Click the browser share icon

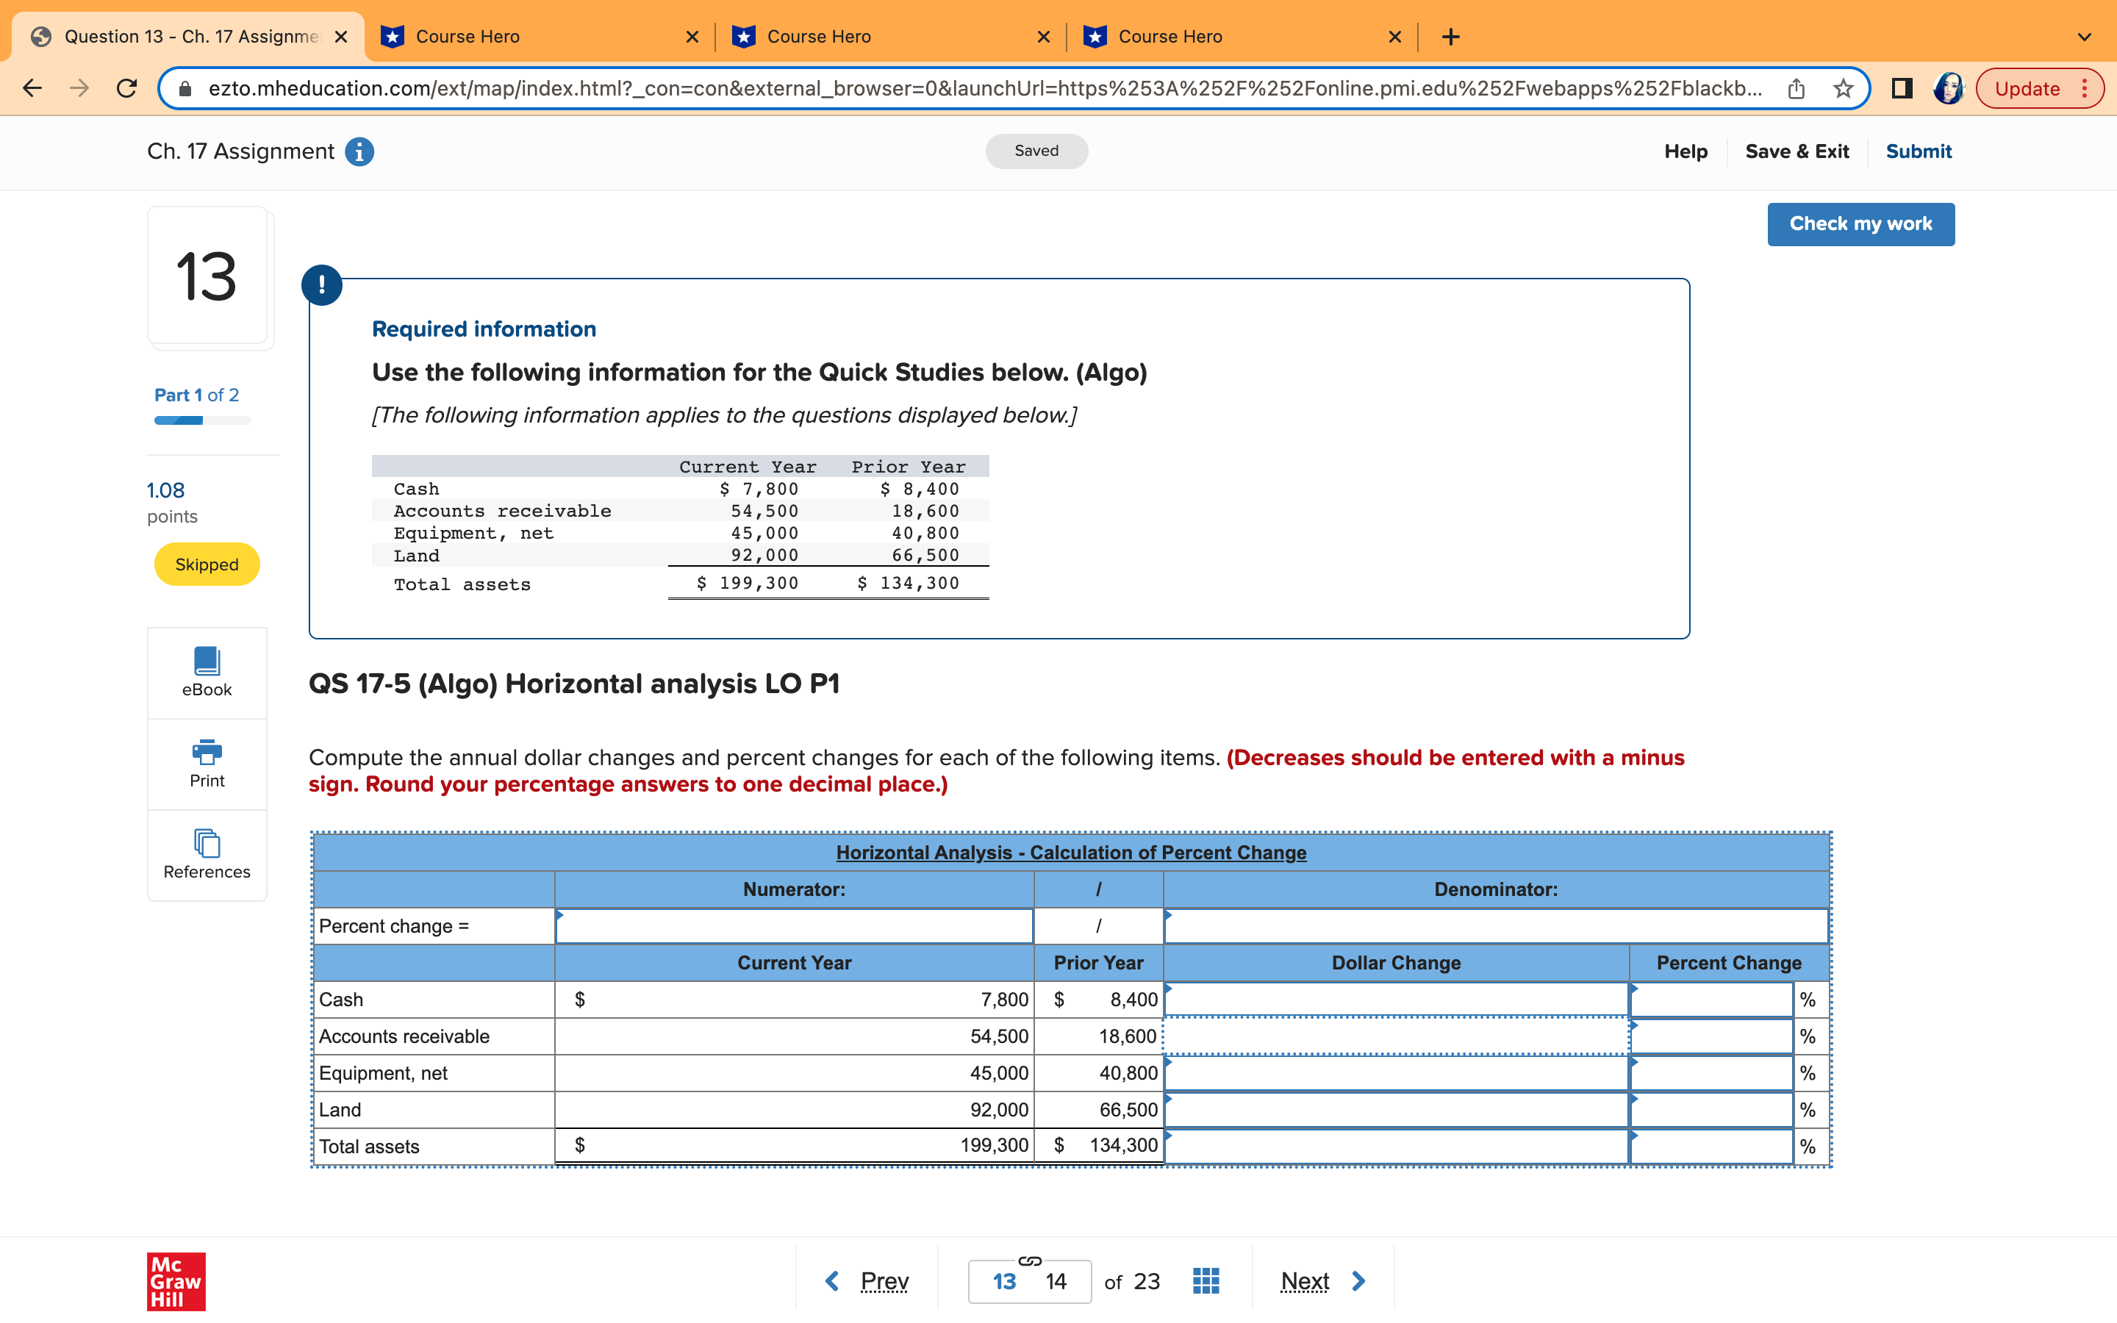click(1796, 88)
